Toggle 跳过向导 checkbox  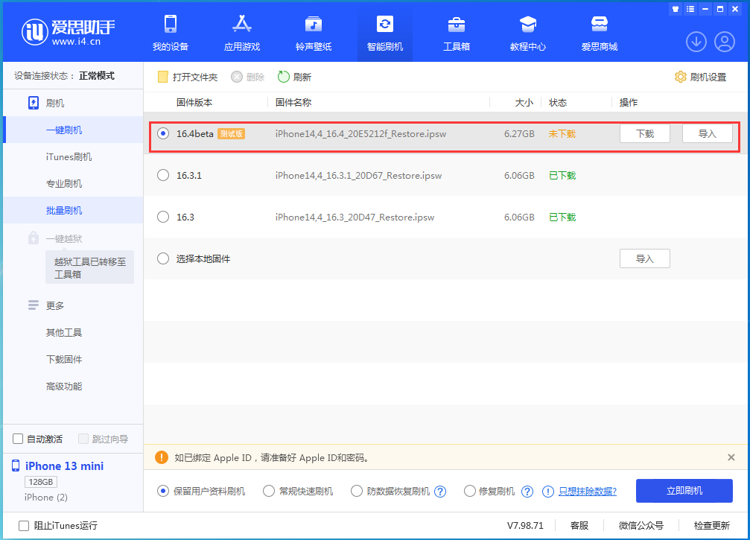point(83,439)
